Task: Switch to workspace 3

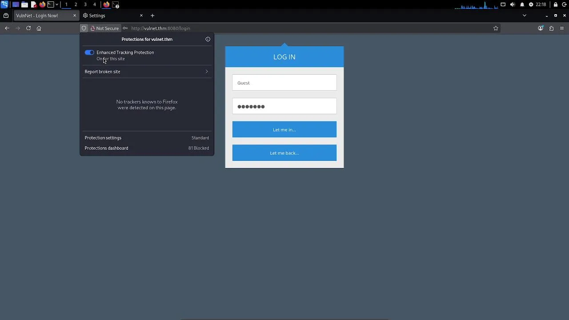Action: [x=85, y=4]
